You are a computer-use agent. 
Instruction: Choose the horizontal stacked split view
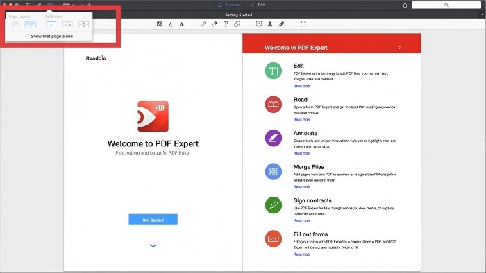tap(83, 25)
